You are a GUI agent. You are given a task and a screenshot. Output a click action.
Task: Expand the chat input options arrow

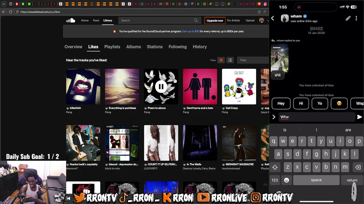(x=274, y=117)
